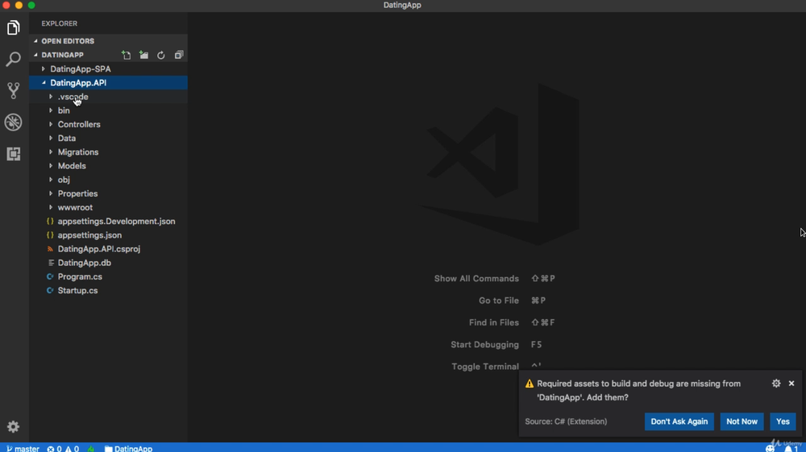The width and height of the screenshot is (806, 452).
Task: Open the Extensions view
Action: tap(14, 154)
